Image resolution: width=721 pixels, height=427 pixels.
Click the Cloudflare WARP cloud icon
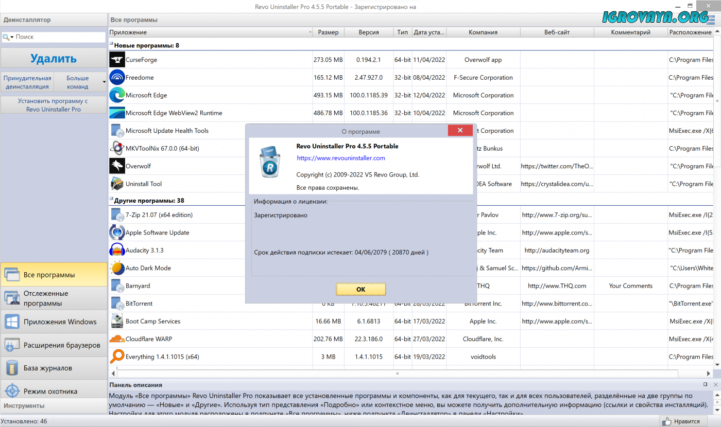coord(117,339)
